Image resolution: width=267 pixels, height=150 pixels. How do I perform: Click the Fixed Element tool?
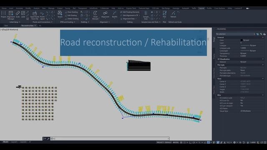tap(96, 15)
